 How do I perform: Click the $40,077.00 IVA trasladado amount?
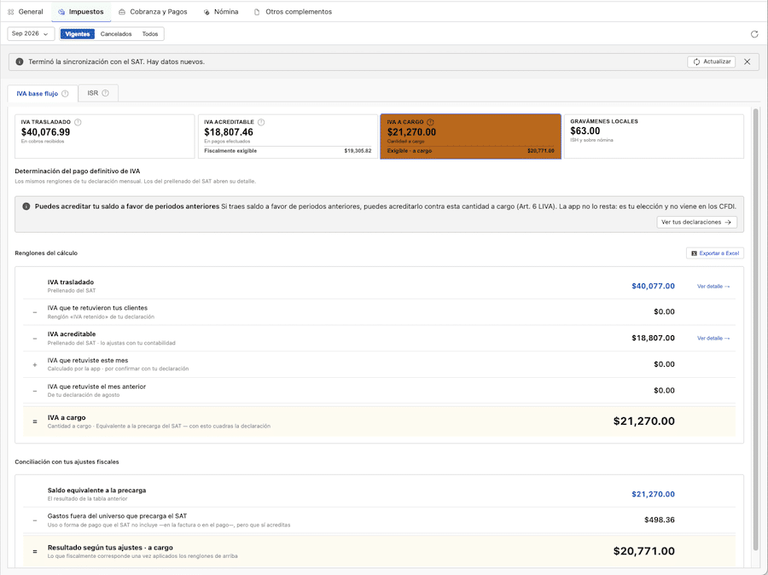pos(653,286)
